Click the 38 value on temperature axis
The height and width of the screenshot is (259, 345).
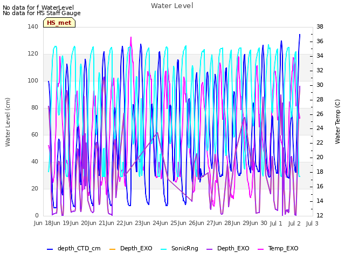pyautogui.click(x=320, y=26)
